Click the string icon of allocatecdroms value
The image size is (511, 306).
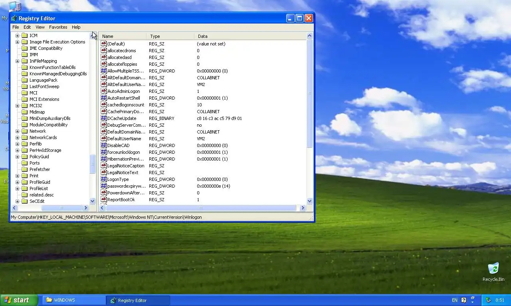point(104,51)
